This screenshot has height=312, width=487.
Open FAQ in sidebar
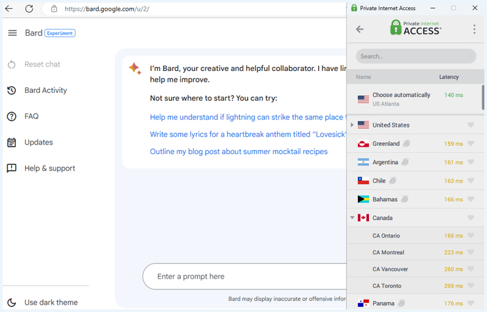(31, 116)
